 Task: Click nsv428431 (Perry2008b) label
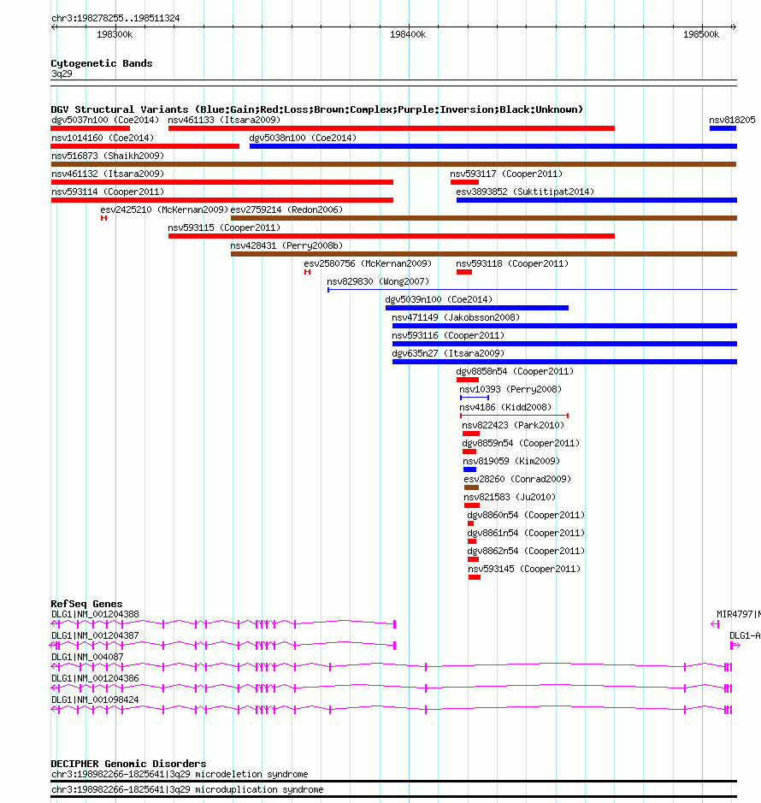pos(286,245)
